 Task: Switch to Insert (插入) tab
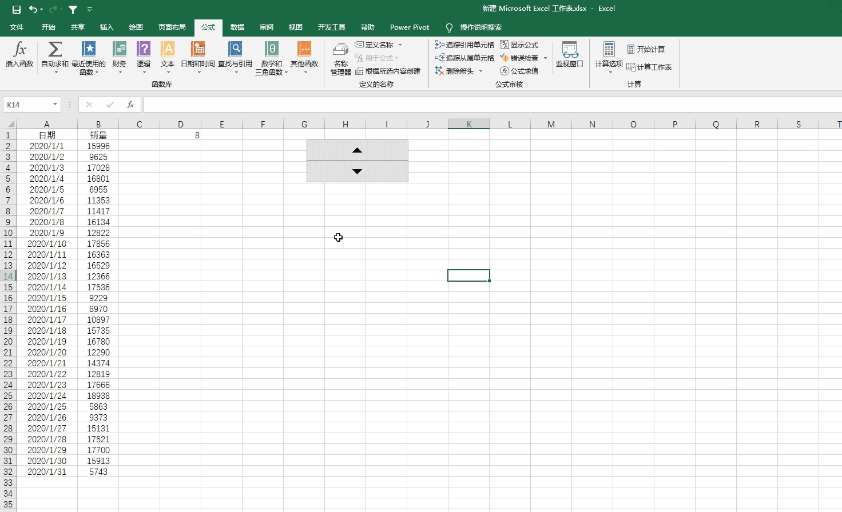[x=107, y=27]
